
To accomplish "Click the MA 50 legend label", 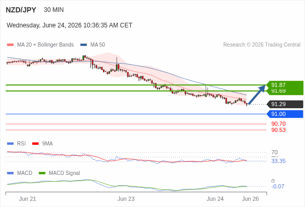I will pos(98,45).
